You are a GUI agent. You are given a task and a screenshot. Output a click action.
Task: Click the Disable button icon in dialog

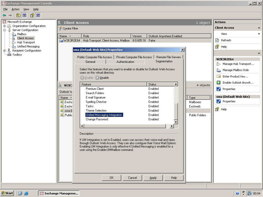click(97, 78)
